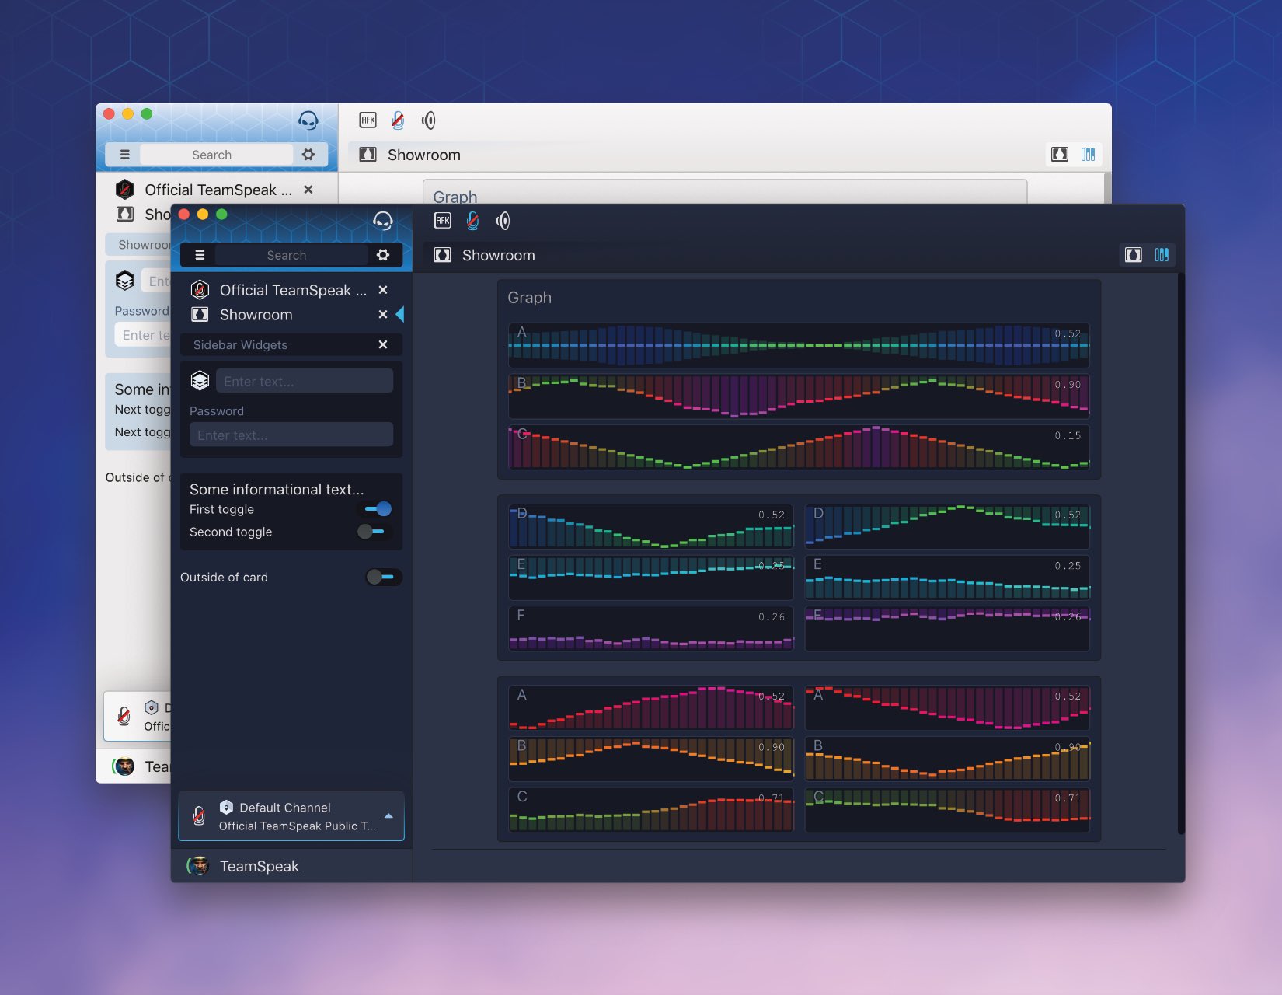The width and height of the screenshot is (1282, 995).
Task: Toggle speaker output in the dark window
Action: 503,221
